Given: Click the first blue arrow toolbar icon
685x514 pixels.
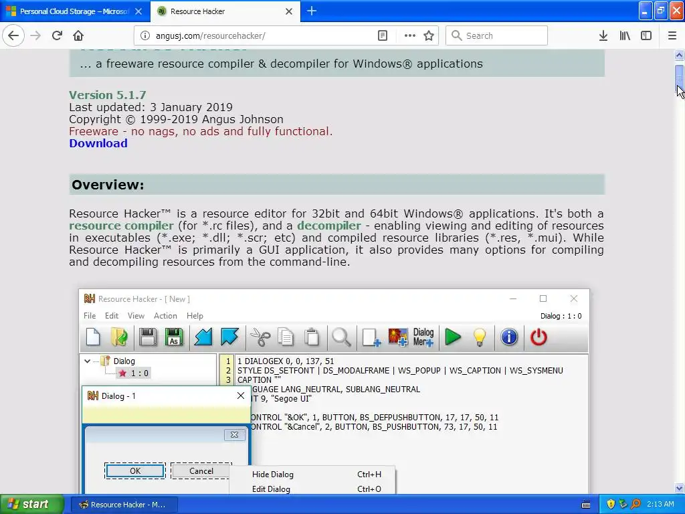Looking at the screenshot, I should click(203, 337).
